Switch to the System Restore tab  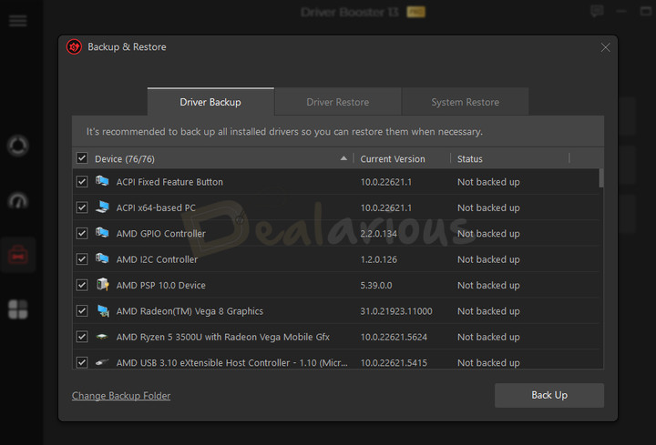[465, 102]
